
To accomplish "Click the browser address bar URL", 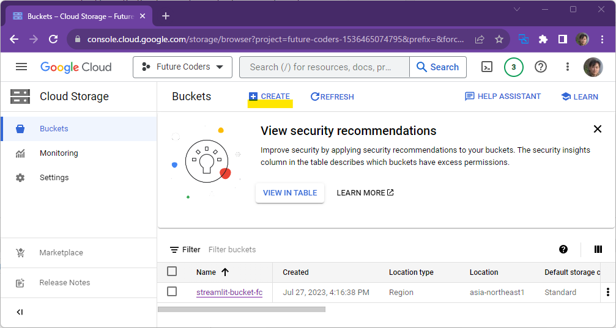I will click(275, 39).
